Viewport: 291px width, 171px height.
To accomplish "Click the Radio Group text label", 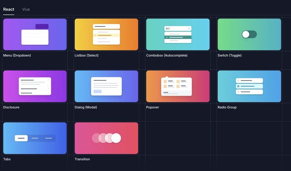I will click(227, 108).
